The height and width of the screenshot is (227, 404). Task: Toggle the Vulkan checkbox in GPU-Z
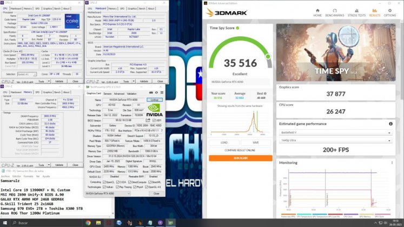104,187
